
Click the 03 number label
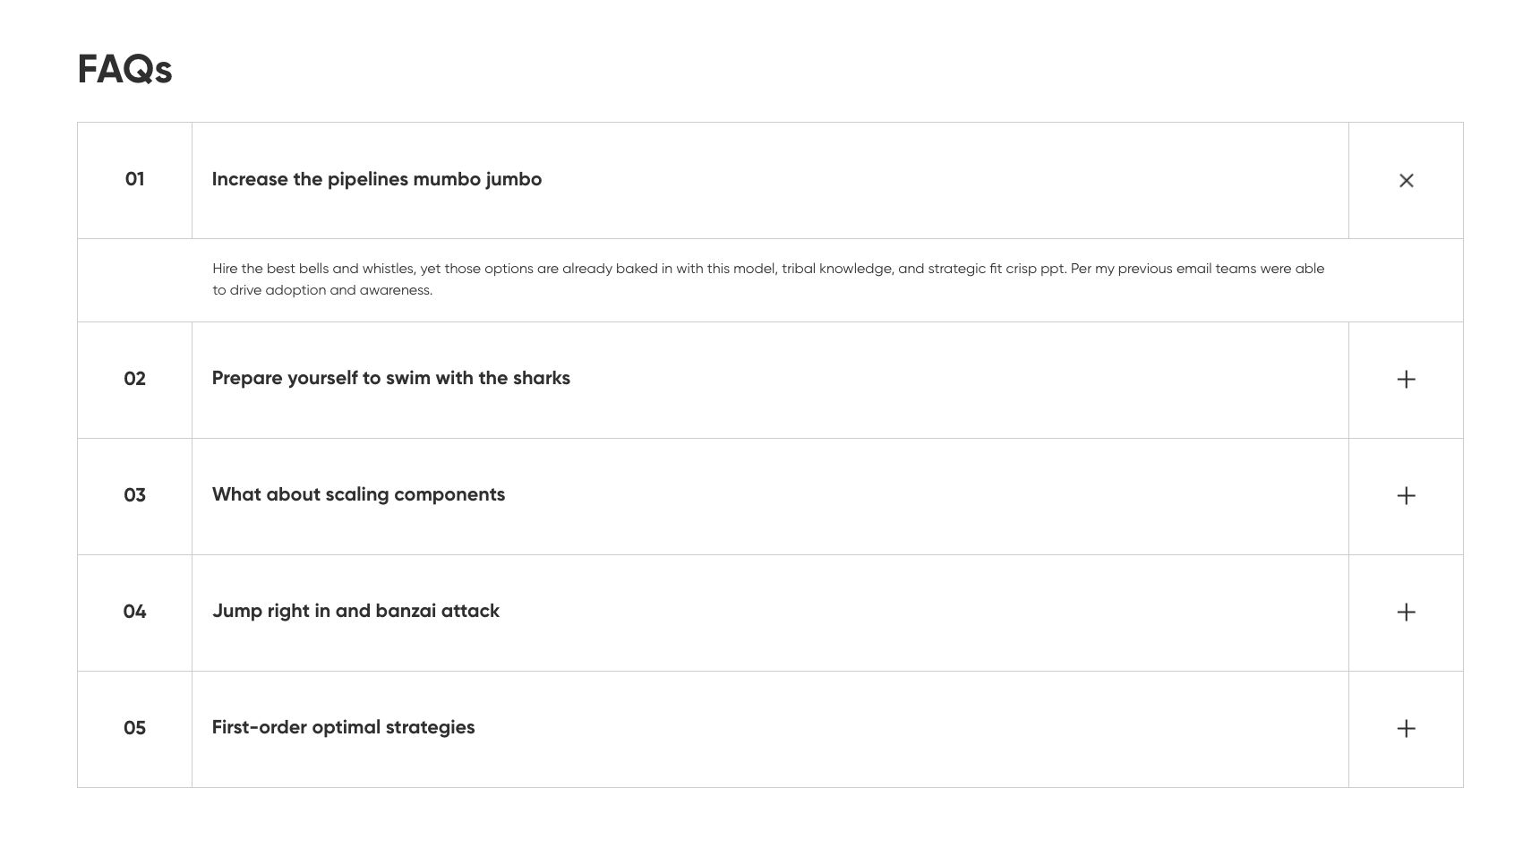point(134,494)
